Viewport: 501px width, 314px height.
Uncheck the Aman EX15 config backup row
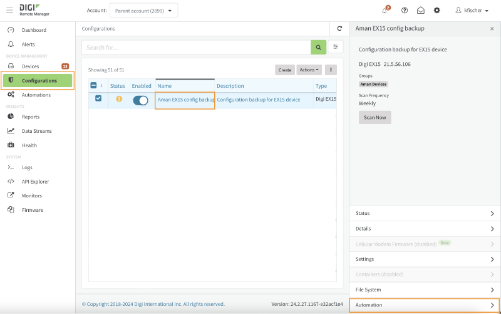tap(98, 98)
